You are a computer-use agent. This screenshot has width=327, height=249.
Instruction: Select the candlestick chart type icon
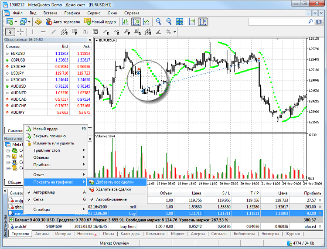(136, 22)
